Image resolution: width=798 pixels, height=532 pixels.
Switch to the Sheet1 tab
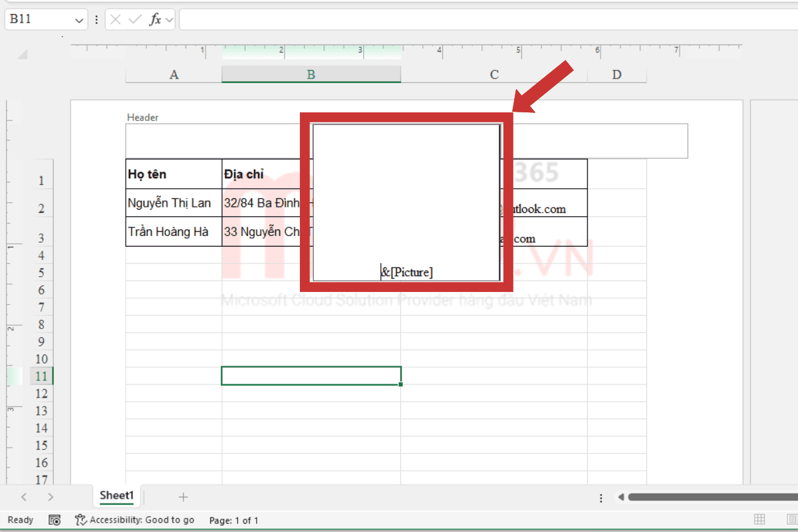point(116,495)
